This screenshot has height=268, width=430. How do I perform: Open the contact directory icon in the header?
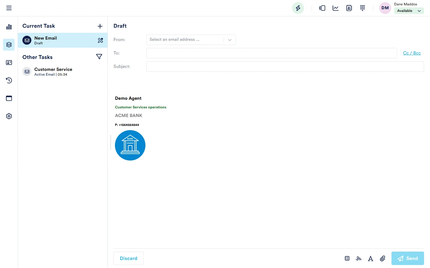pos(349,8)
